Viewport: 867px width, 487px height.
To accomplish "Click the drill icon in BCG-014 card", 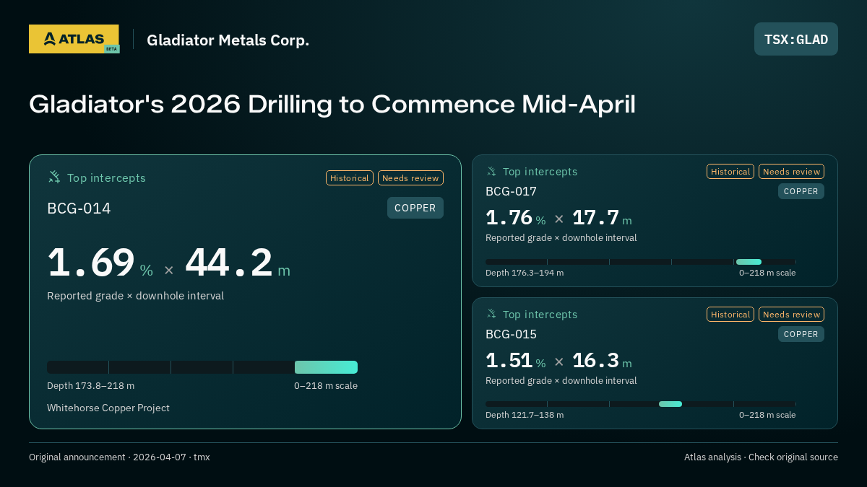I will point(54,177).
